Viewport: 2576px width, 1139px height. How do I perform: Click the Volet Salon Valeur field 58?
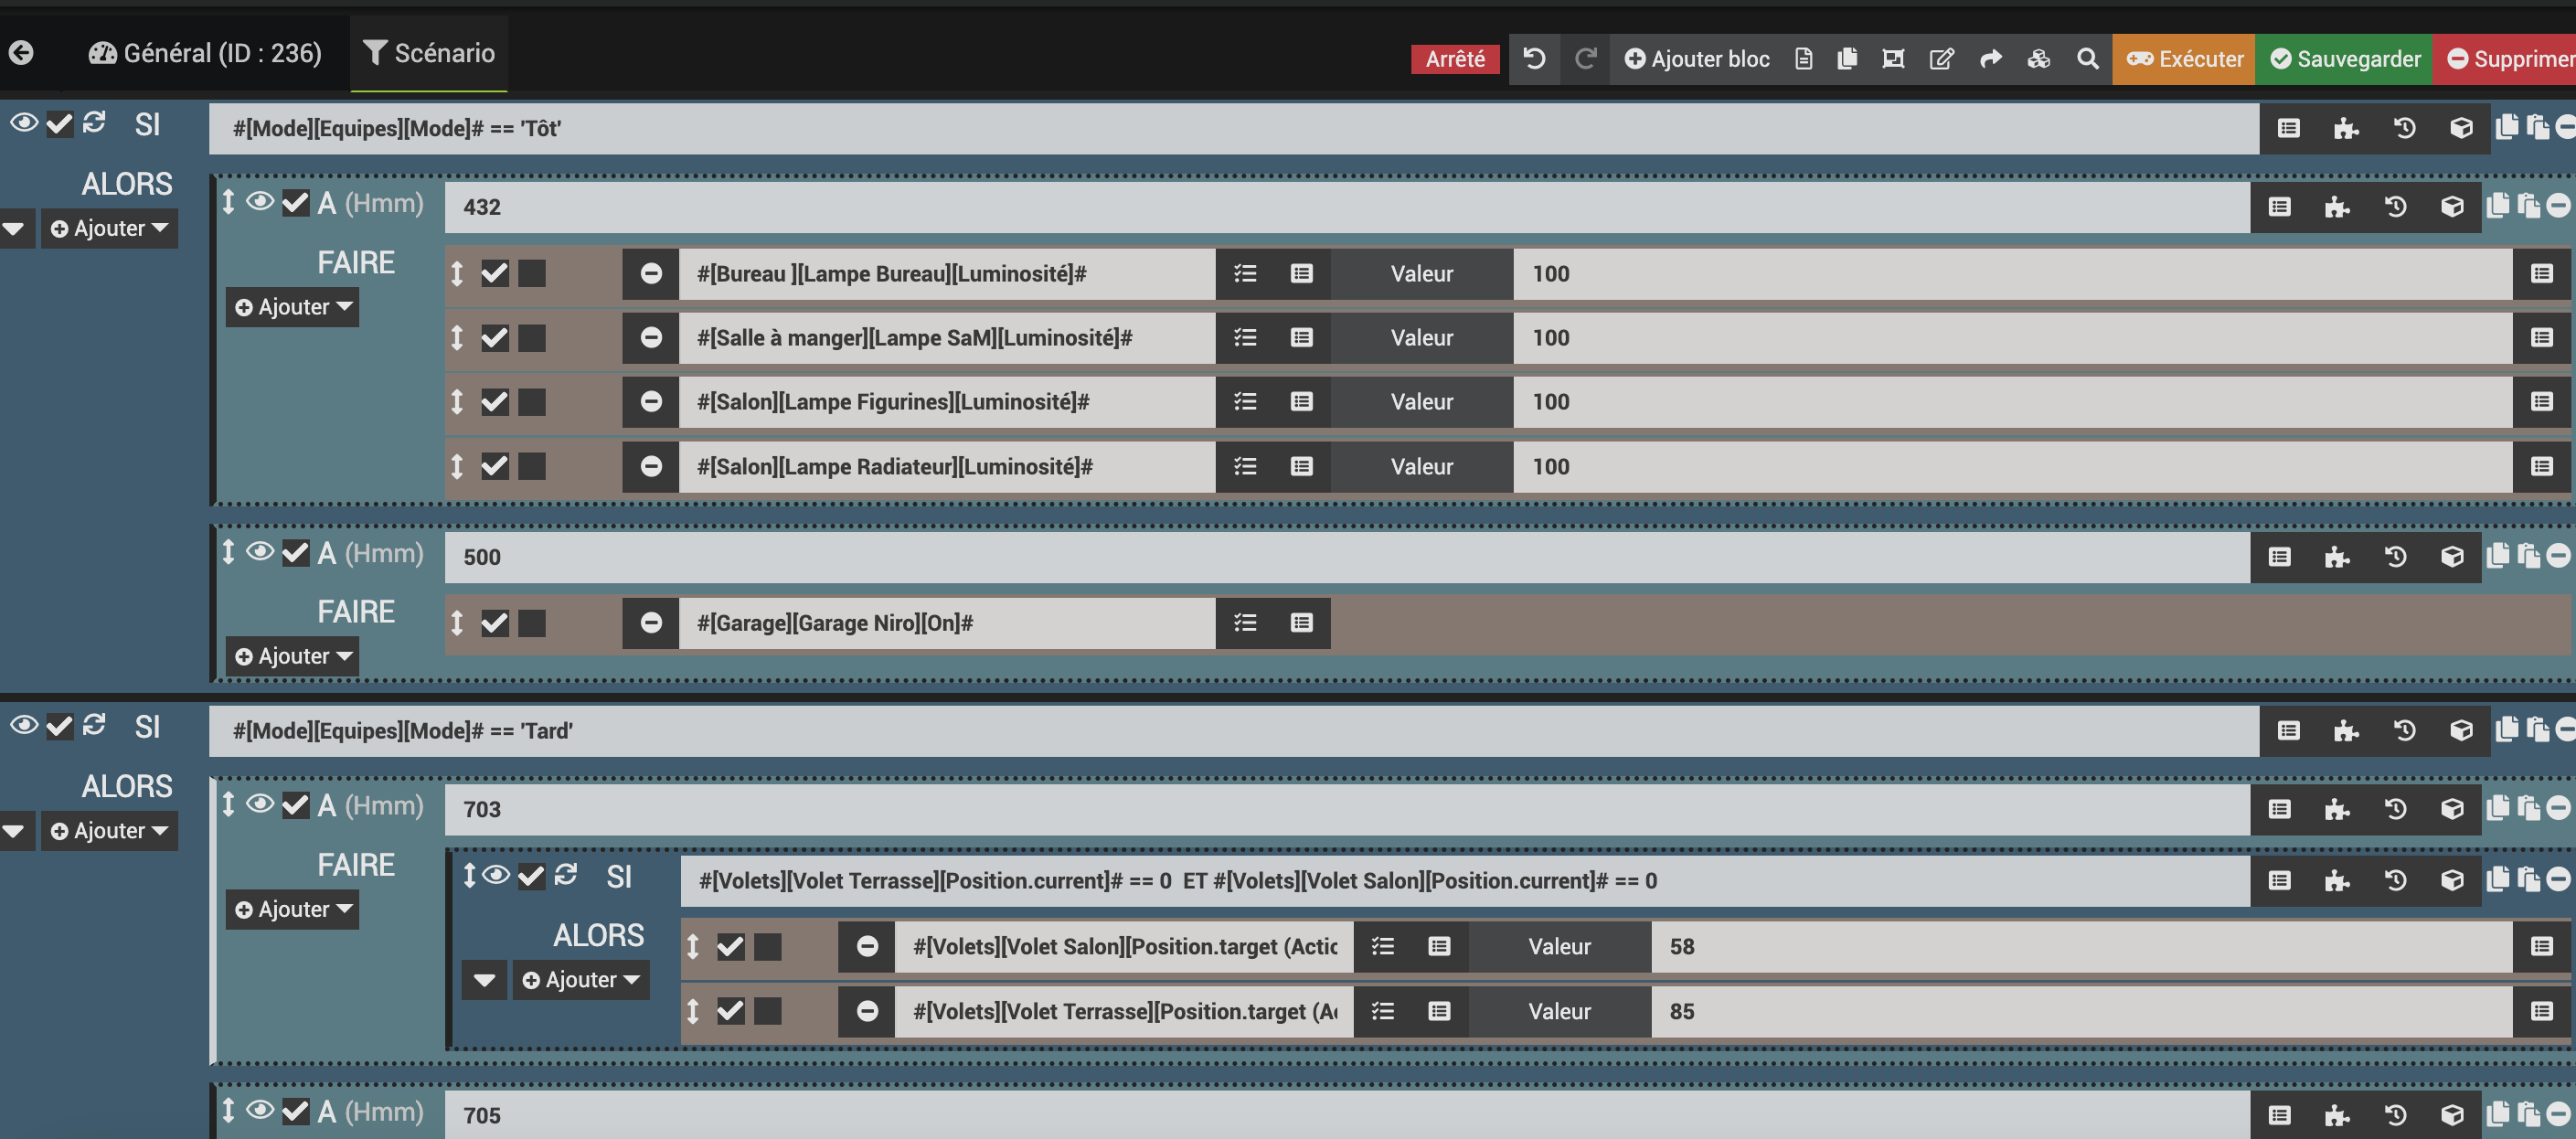pos(2081,946)
